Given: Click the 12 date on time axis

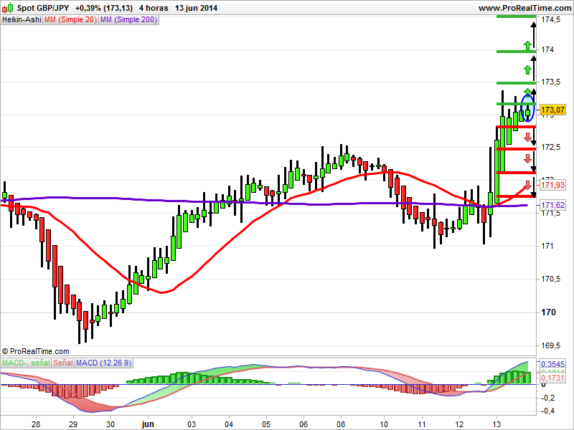Looking at the screenshot, I should [459, 424].
